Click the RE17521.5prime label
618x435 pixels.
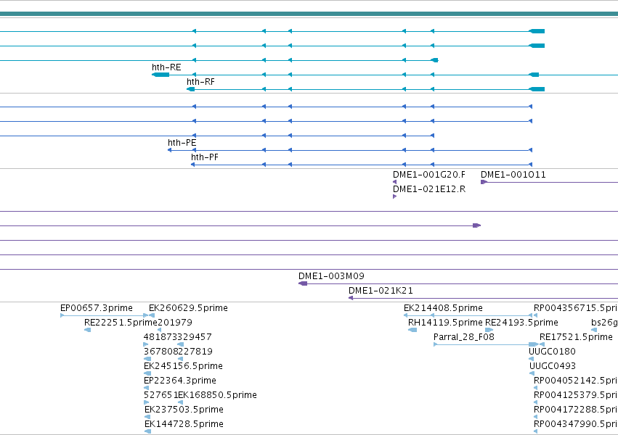576,337
